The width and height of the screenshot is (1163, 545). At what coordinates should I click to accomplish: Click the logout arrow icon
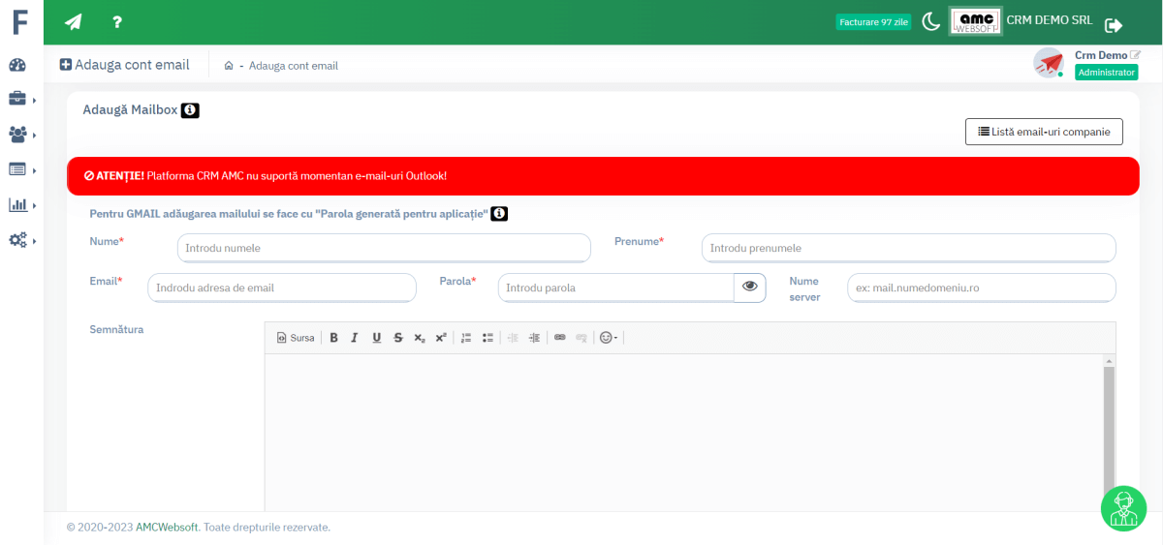pos(1114,25)
